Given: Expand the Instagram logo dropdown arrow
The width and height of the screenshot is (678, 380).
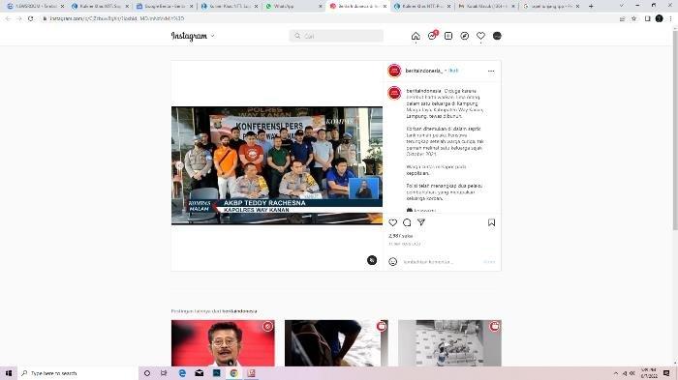Looking at the screenshot, I should click(x=213, y=36).
